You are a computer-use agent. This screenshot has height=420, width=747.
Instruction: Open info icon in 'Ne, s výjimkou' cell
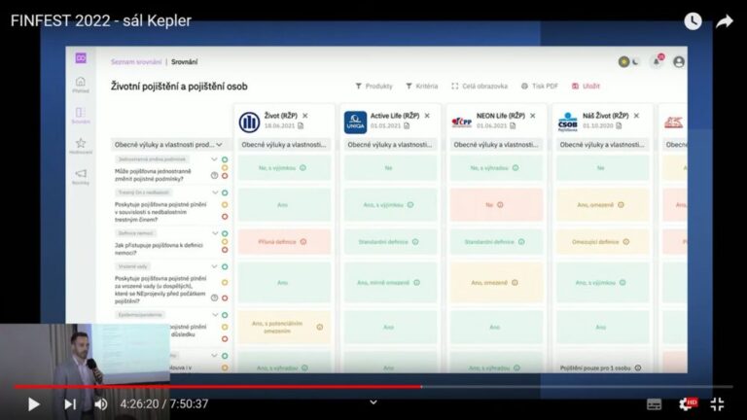(303, 167)
